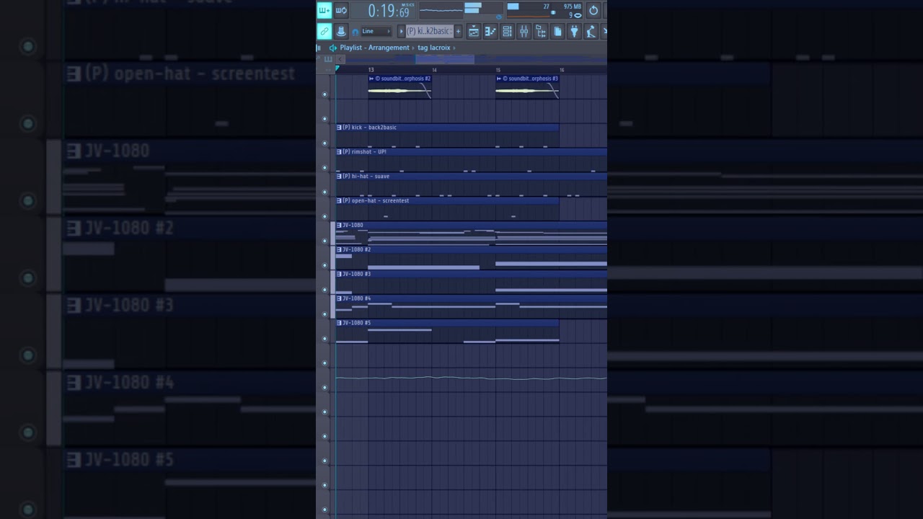
Task: Open open-hat - screentest clip menu icon
Action: point(339,201)
